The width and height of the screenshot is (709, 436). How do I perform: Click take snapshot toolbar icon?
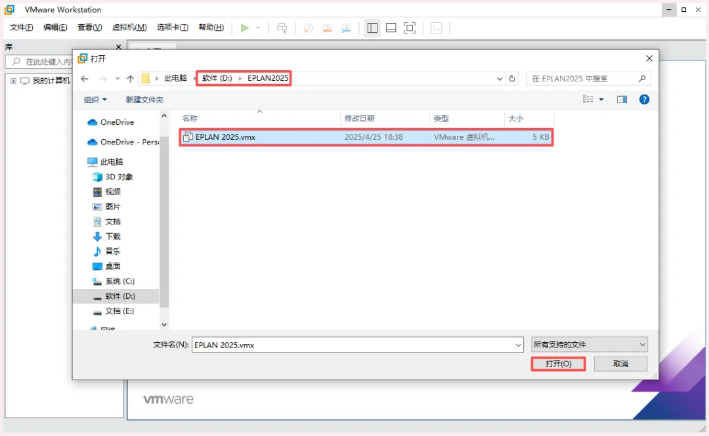pyautogui.click(x=309, y=28)
